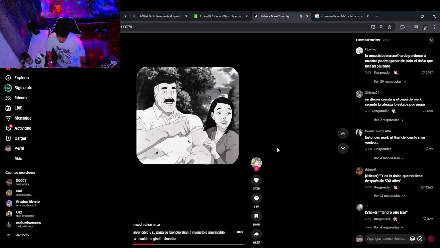Screen dimensions: 440x248
Task: Open emoji picker in comment box
Action: (420, 239)
